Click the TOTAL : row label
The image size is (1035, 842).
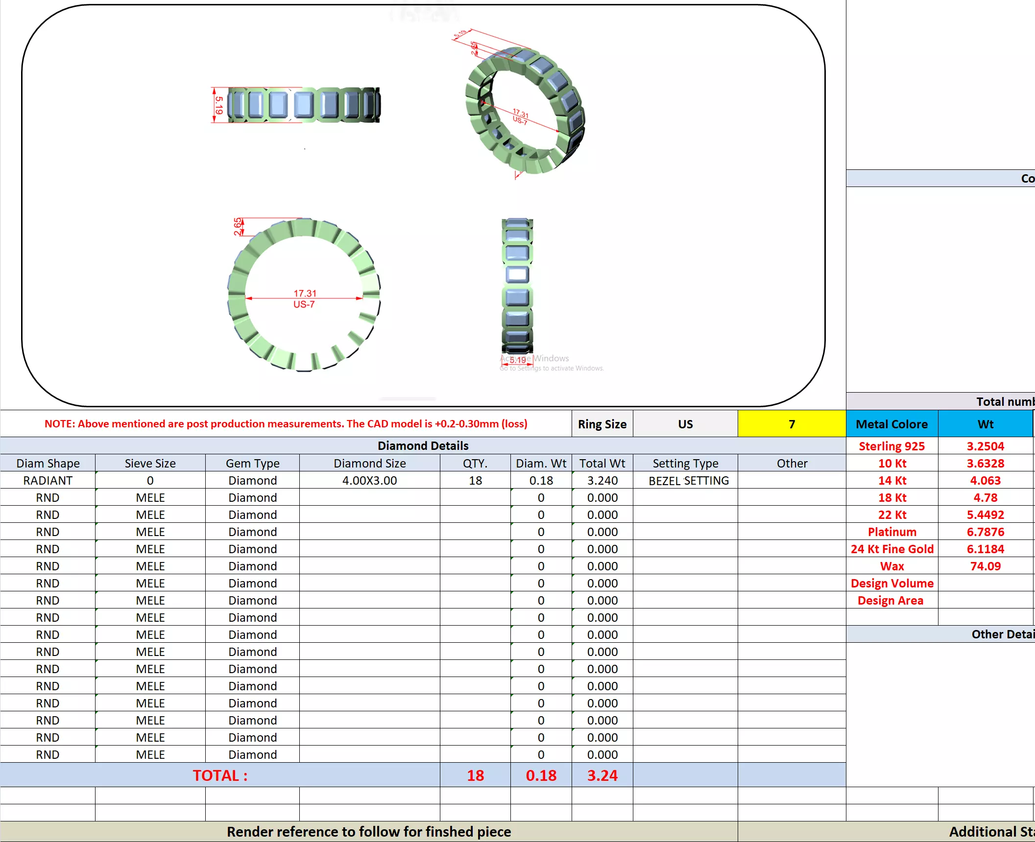click(220, 775)
